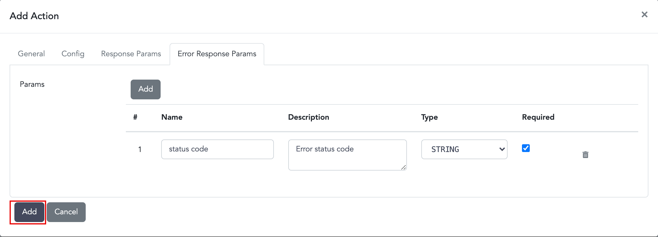Switch to the General tab
Screen dimensions: 658x237
[31, 54]
